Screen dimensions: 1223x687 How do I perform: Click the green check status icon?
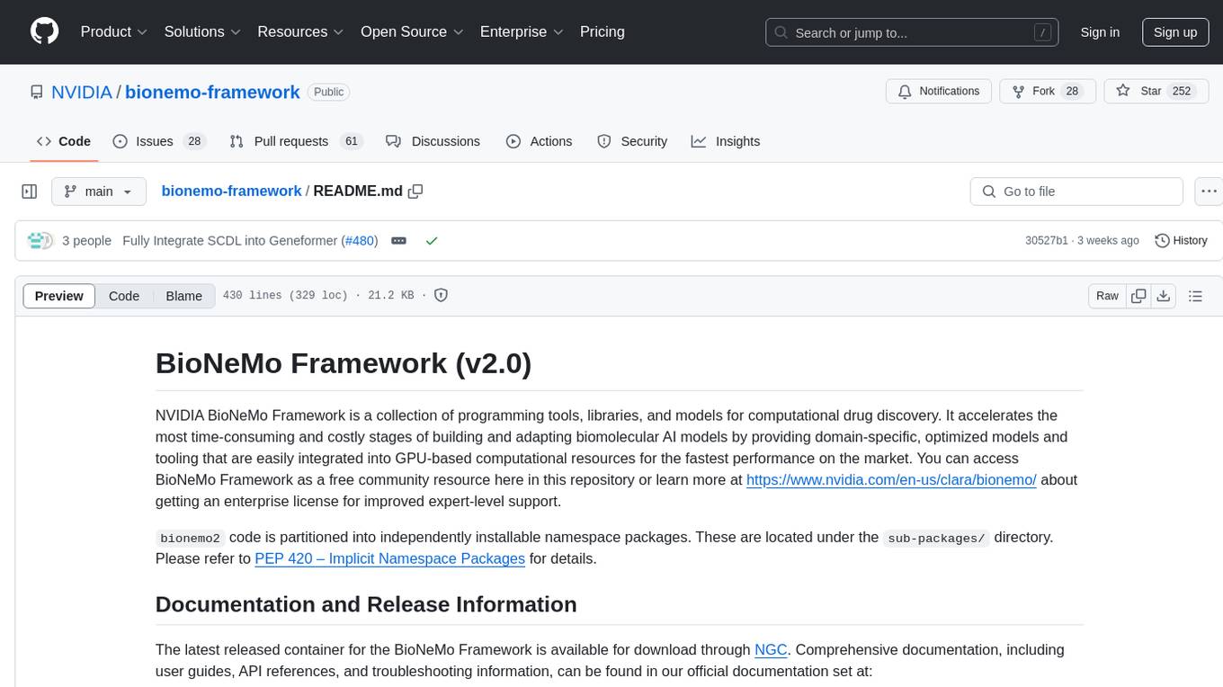click(x=432, y=241)
